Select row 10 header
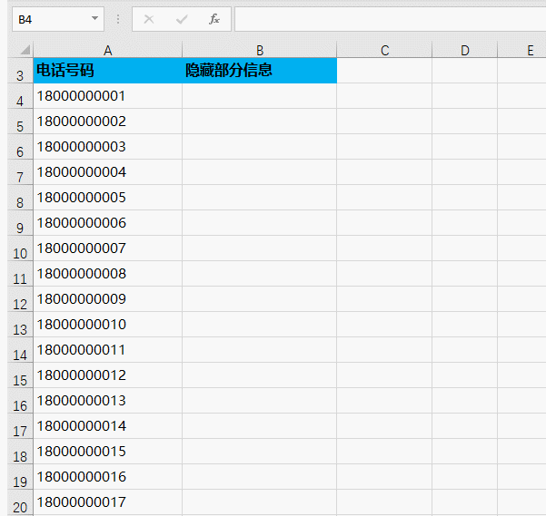This screenshot has height=516, width=546. coord(20,248)
